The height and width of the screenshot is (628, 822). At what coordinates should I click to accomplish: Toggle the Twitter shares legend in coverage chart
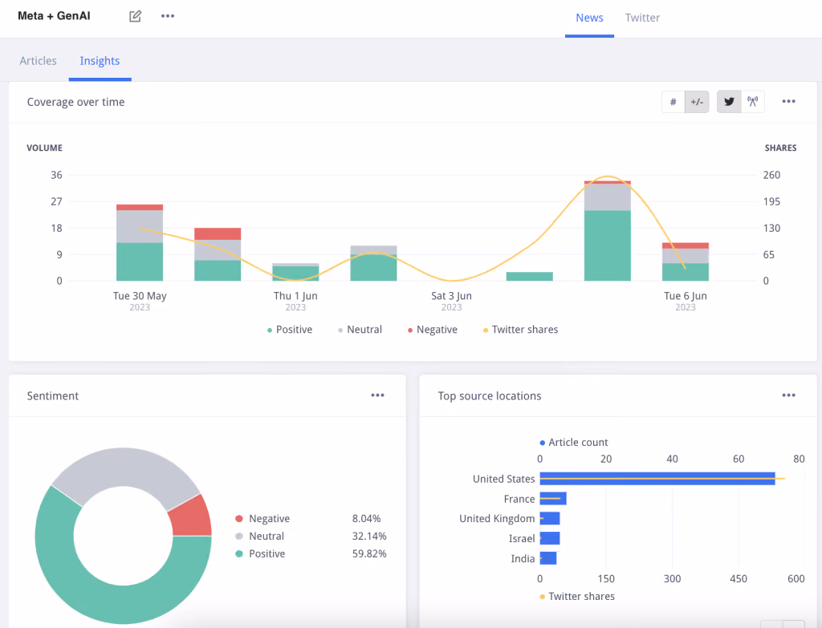coord(520,330)
